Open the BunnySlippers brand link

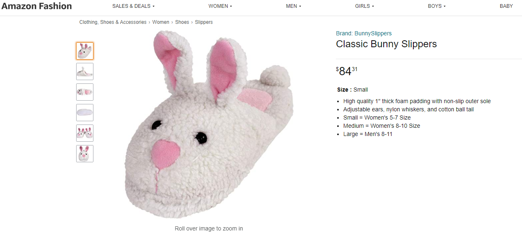tap(364, 33)
